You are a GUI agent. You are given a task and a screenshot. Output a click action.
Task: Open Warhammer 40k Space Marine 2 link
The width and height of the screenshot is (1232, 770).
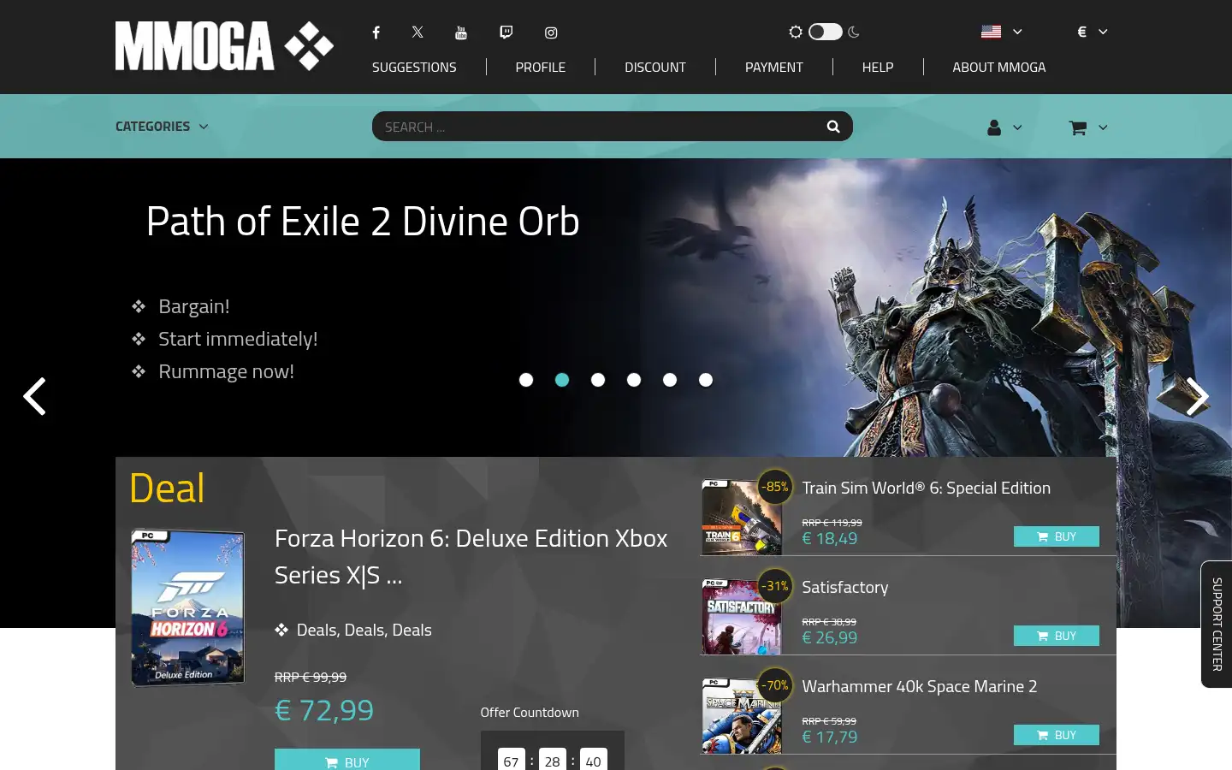click(x=920, y=686)
